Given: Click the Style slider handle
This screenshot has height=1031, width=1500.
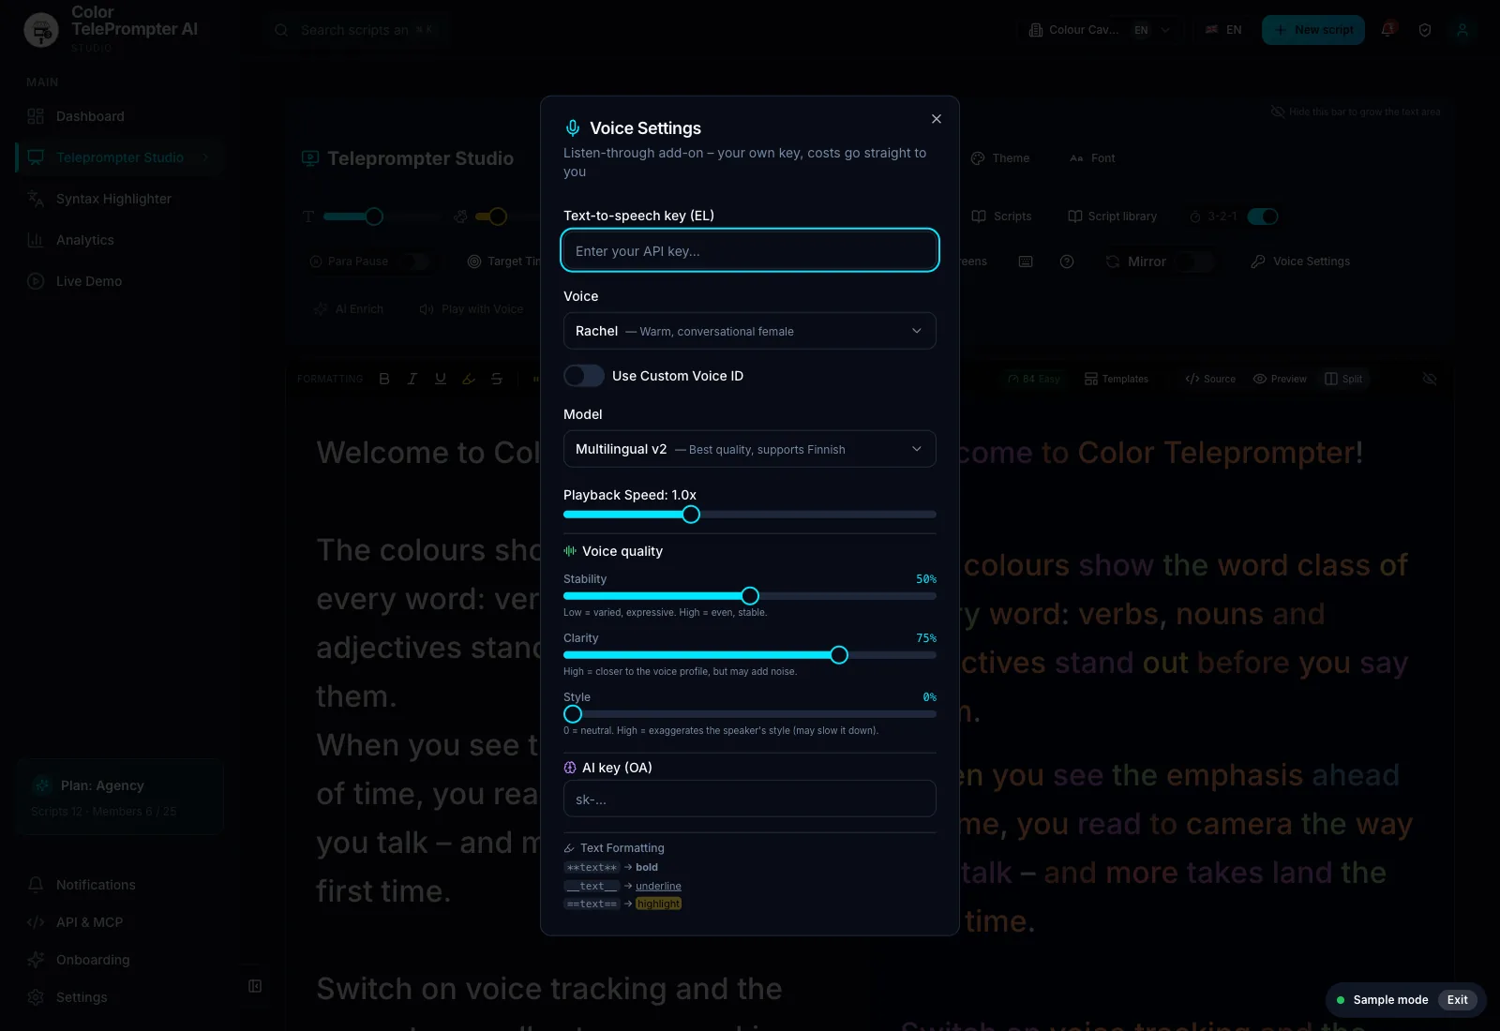Looking at the screenshot, I should pos(573,714).
